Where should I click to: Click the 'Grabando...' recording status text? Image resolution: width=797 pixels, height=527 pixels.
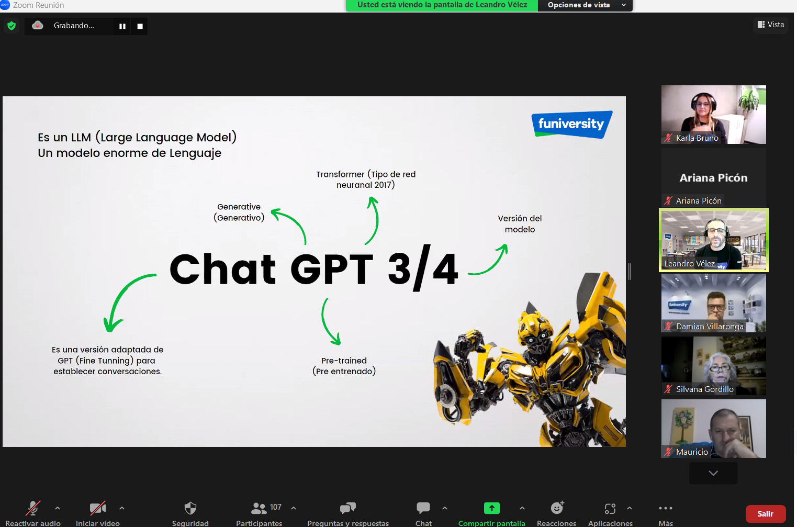[x=74, y=26]
